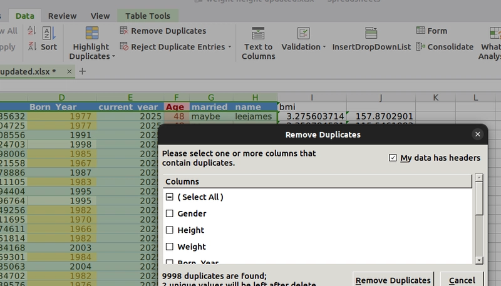Toggle the My data has headers checkbox
This screenshot has height=286, width=501.
click(393, 158)
